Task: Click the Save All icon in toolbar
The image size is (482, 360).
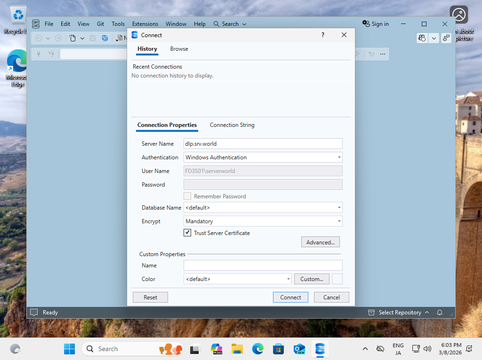Action: (105, 38)
